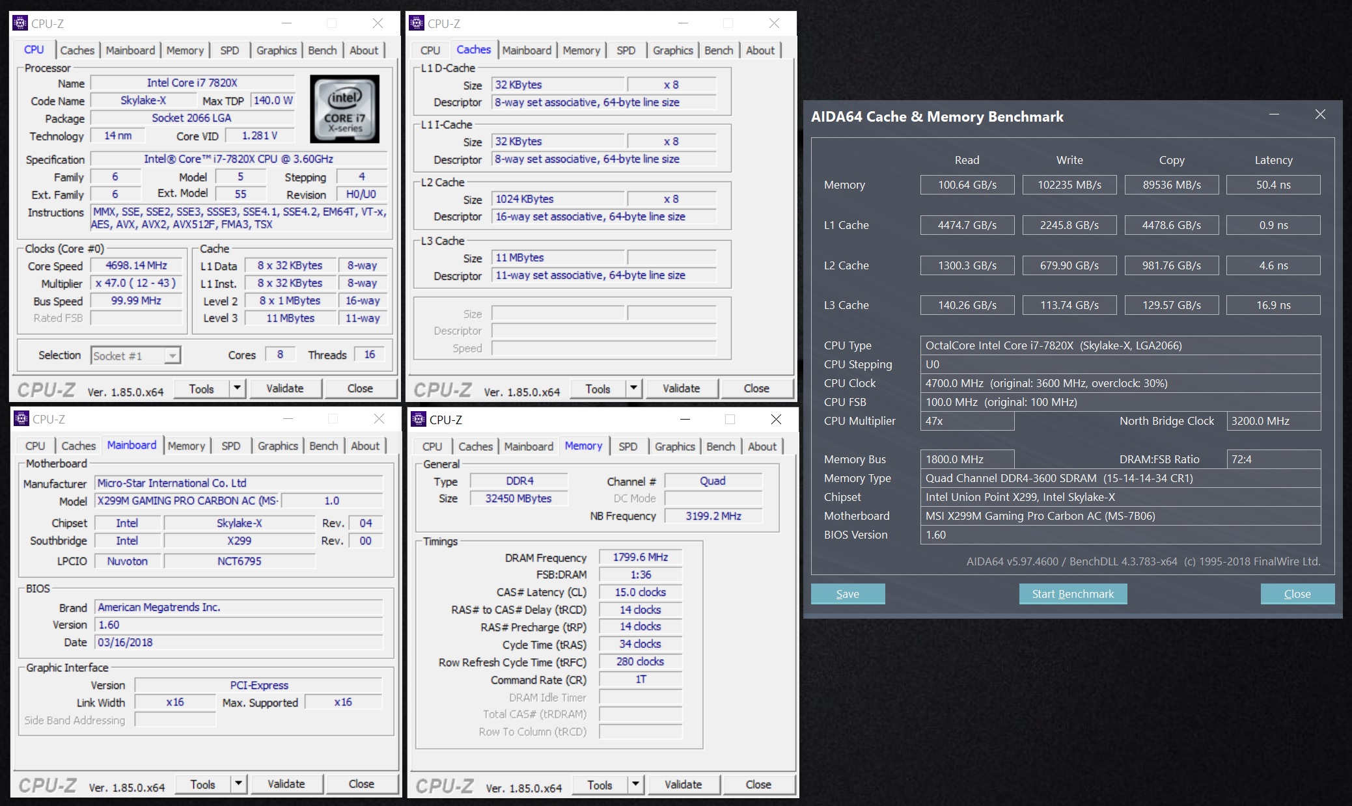
Task: Open Tools dropdown arrow in CPU tab window
Action: coord(238,388)
